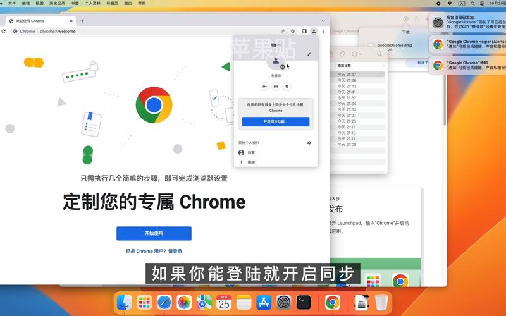Viewport: 506px width, 316px height.
Task: Select the 今天 21:27 row in Finder
Action: [357, 115]
